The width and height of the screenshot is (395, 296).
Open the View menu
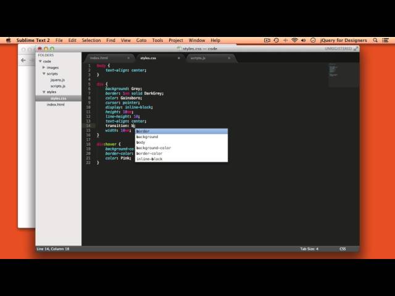126,40
